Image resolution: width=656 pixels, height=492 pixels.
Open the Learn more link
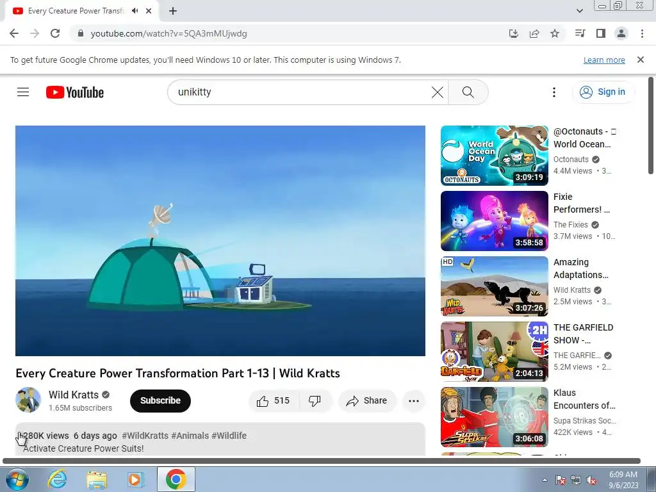pyautogui.click(x=604, y=60)
